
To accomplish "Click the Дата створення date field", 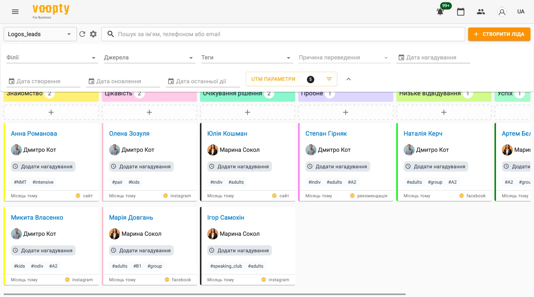I will pyautogui.click(x=43, y=81).
